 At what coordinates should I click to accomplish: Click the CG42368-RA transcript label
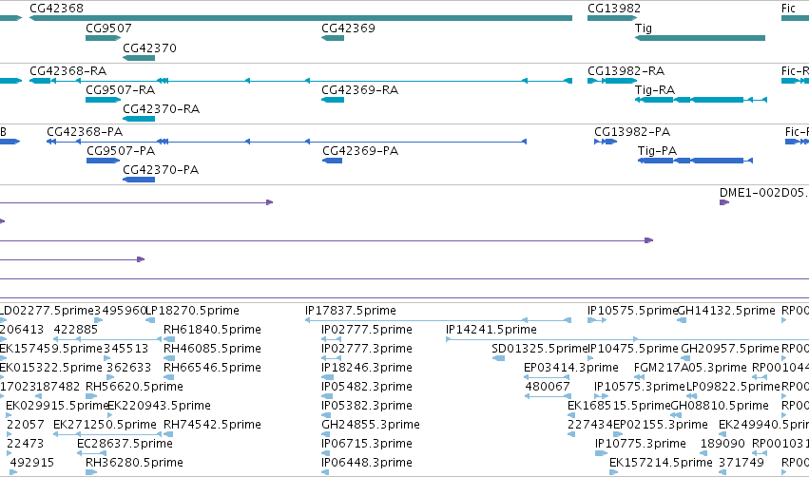coord(68,70)
